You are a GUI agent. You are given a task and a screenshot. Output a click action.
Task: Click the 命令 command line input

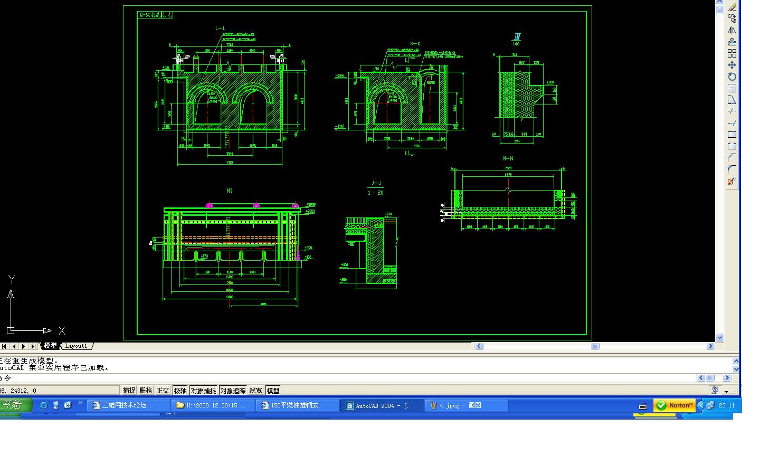[348, 378]
